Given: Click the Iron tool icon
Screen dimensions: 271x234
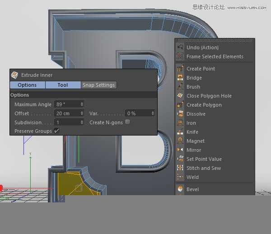Looking at the screenshot, I should click(180, 123).
